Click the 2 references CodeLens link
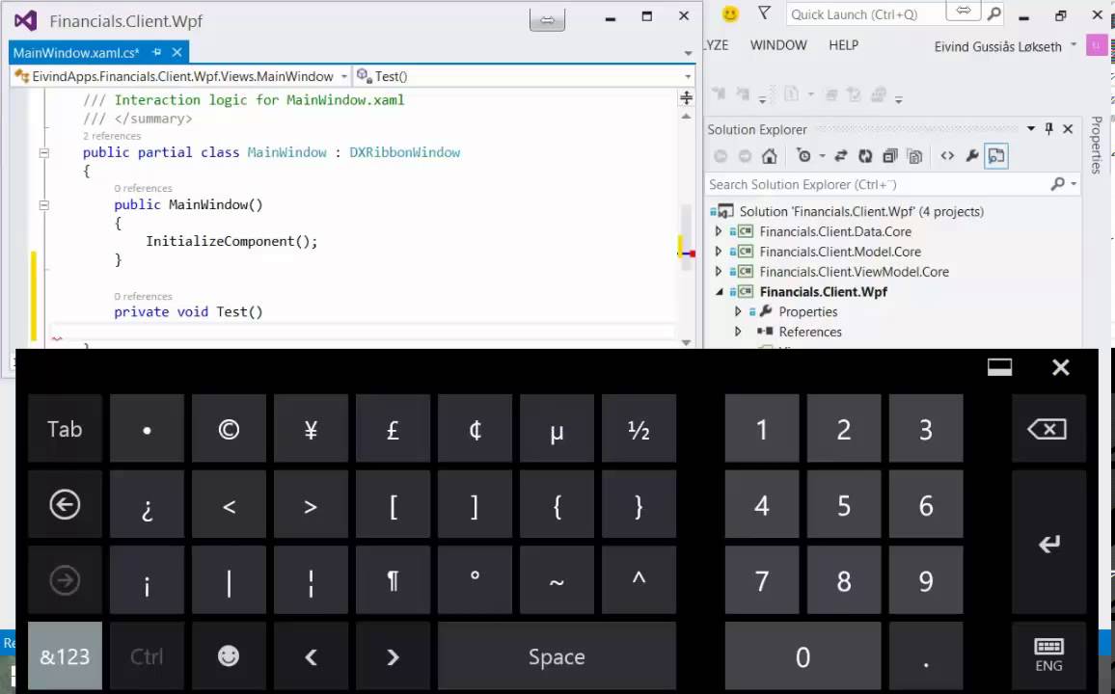 pyautogui.click(x=112, y=136)
